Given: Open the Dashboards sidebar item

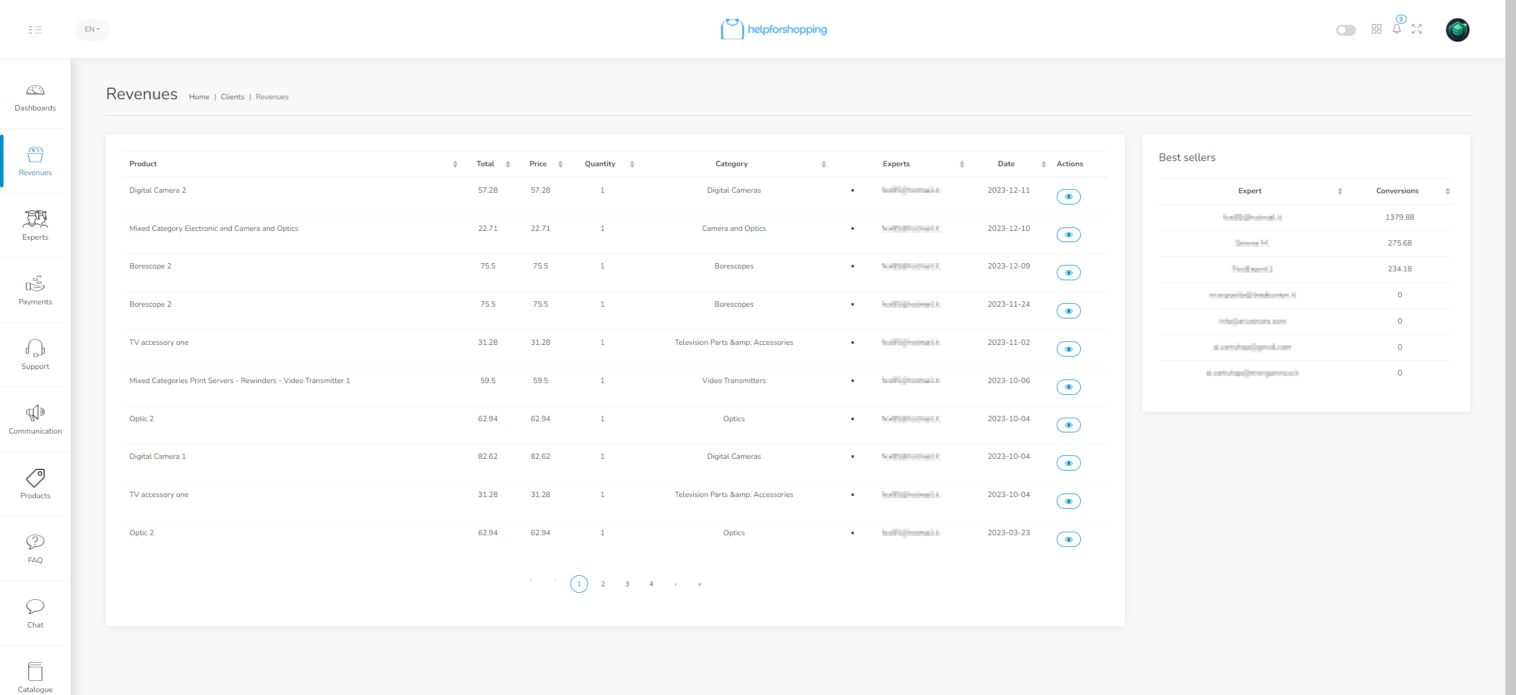Looking at the screenshot, I should click(x=35, y=97).
